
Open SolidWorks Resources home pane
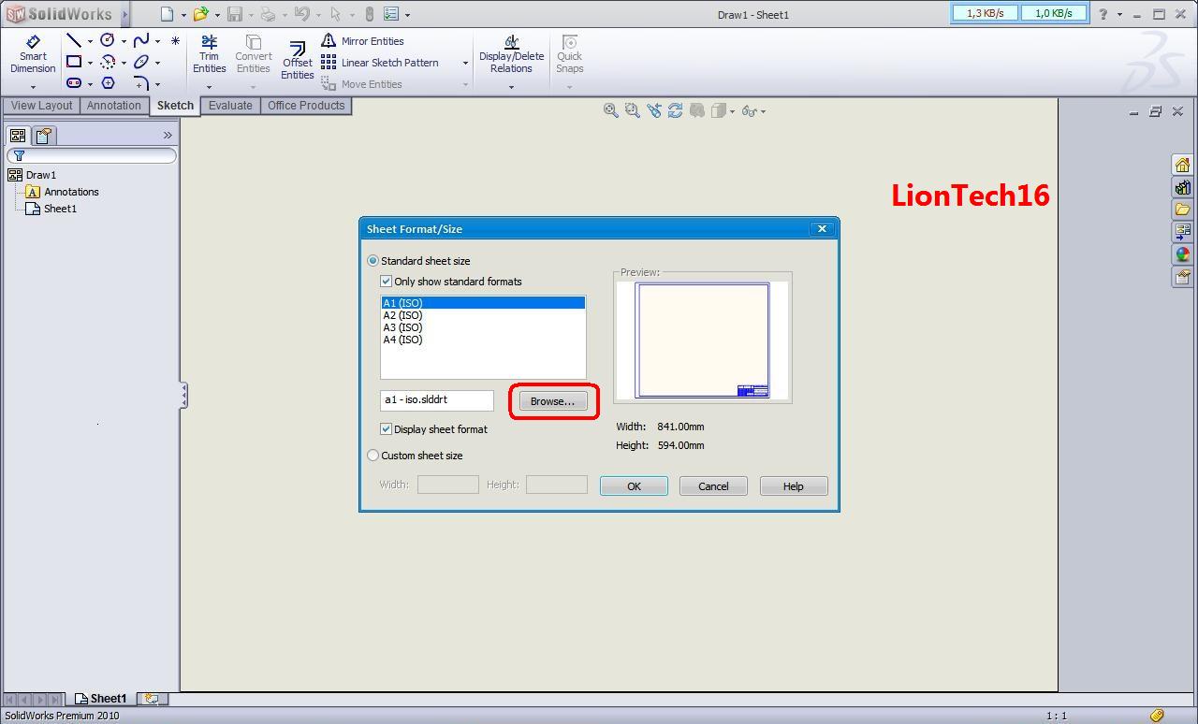1182,165
